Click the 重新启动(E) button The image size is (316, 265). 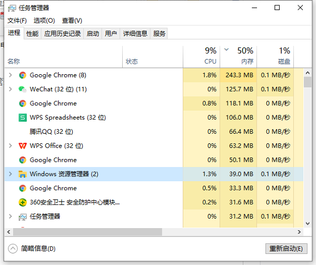[285, 249]
